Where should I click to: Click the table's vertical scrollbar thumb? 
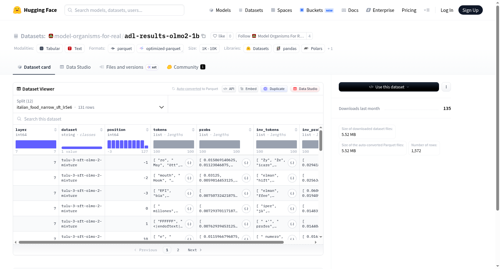pyautogui.click(x=321, y=141)
